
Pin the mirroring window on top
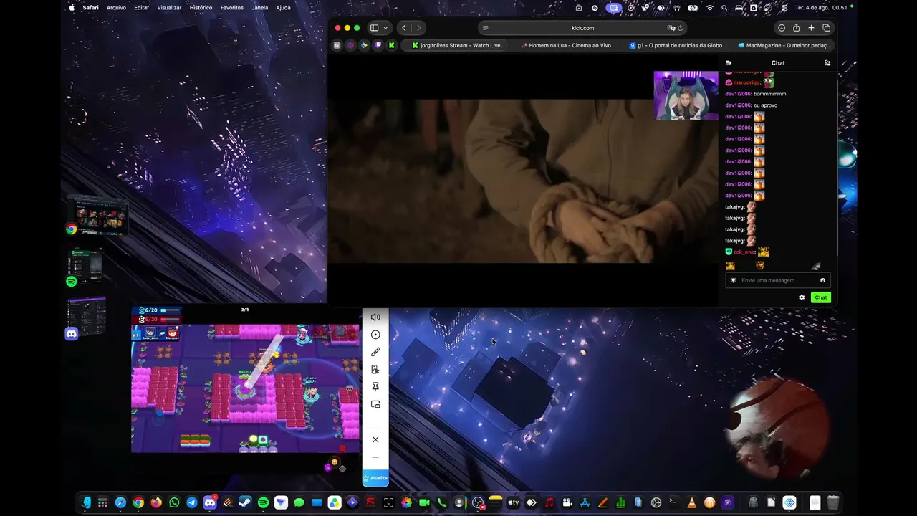(375, 387)
